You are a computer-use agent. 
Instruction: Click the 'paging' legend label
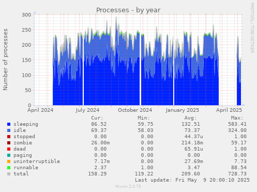[23, 155]
